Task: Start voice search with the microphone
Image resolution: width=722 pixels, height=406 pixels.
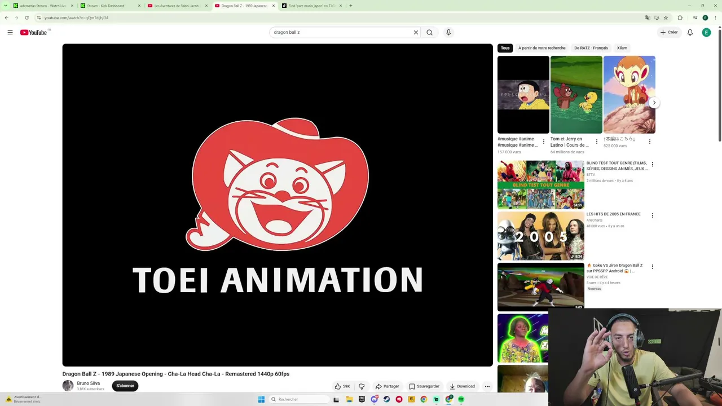Action: point(448,32)
